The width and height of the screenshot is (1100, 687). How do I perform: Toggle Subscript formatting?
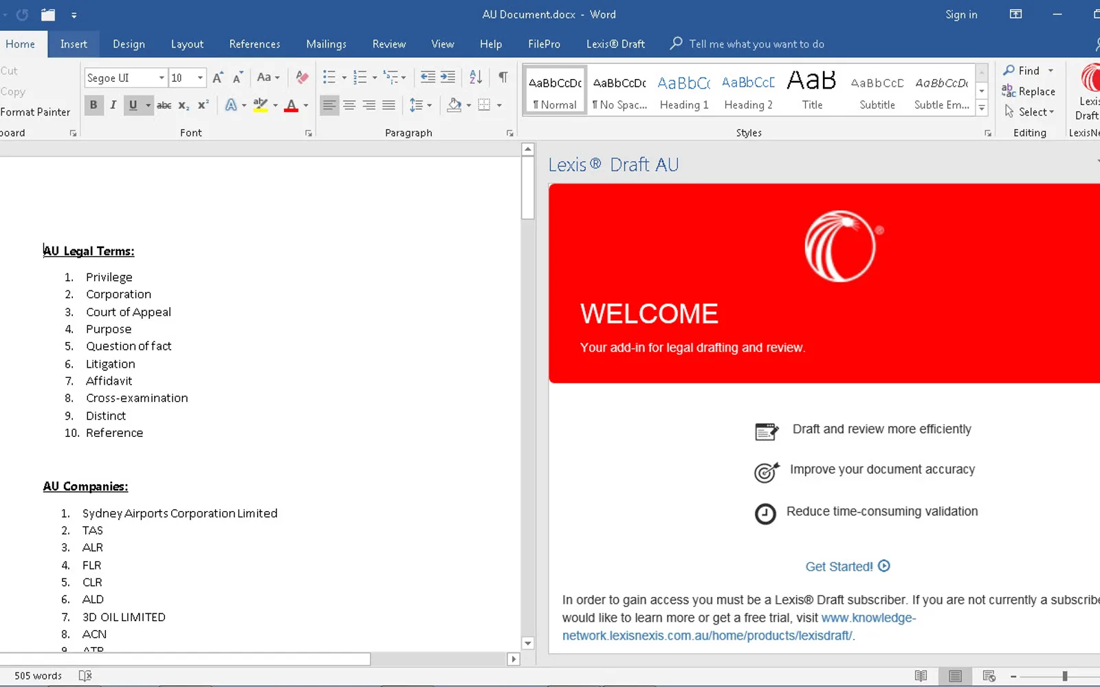click(184, 105)
